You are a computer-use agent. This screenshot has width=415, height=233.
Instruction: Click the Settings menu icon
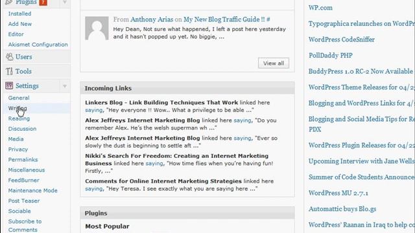tap(9, 85)
